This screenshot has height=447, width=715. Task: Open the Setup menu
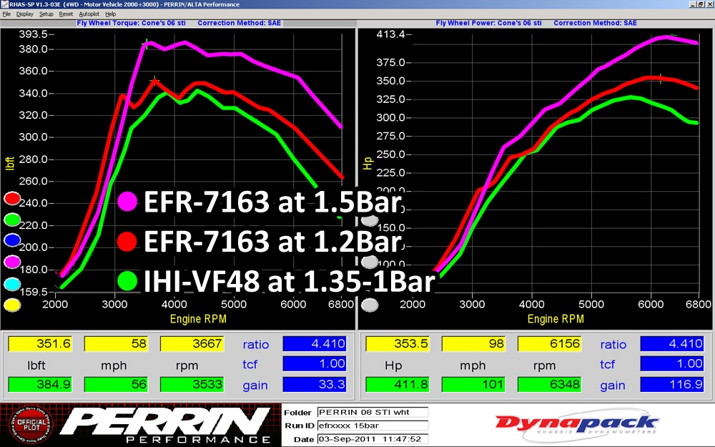click(46, 14)
